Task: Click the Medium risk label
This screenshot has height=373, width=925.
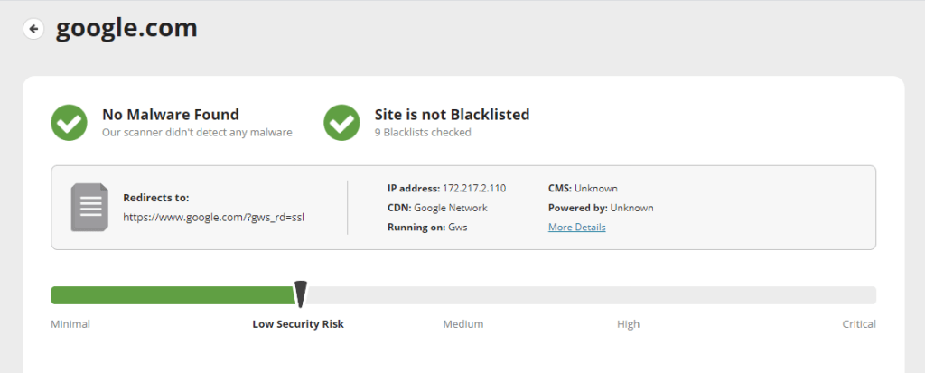Action: pyautogui.click(x=462, y=324)
